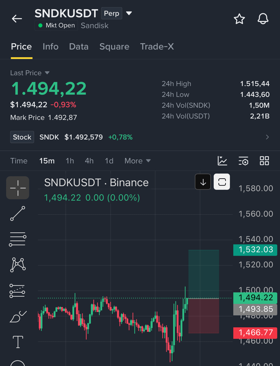Select the Time chart interval
The height and width of the screenshot is (366, 280).
[x=19, y=161]
